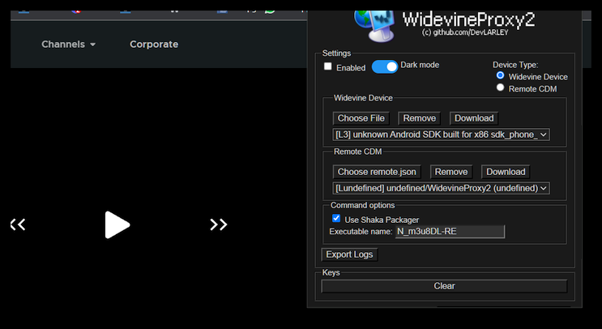The height and width of the screenshot is (329, 602).
Task: Open the Widevine device selection dropdown
Action: pos(441,135)
